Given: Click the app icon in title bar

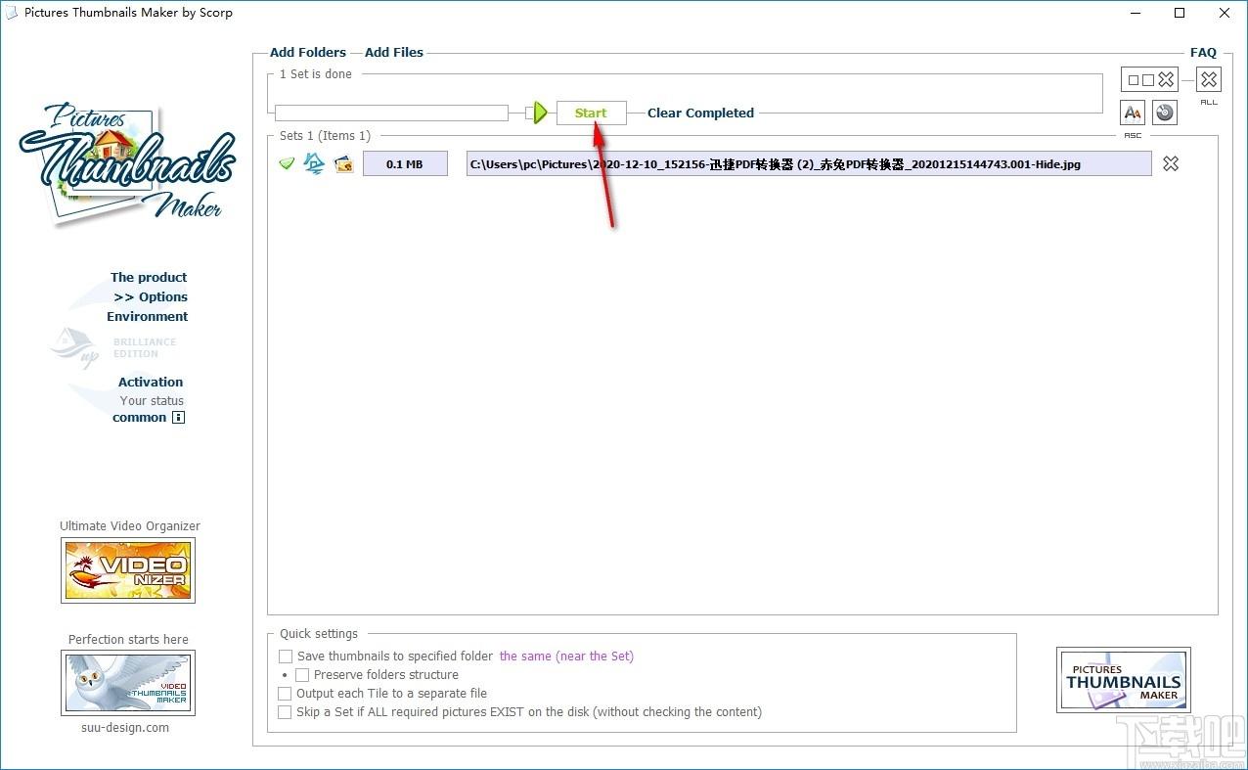Looking at the screenshot, I should [x=12, y=13].
